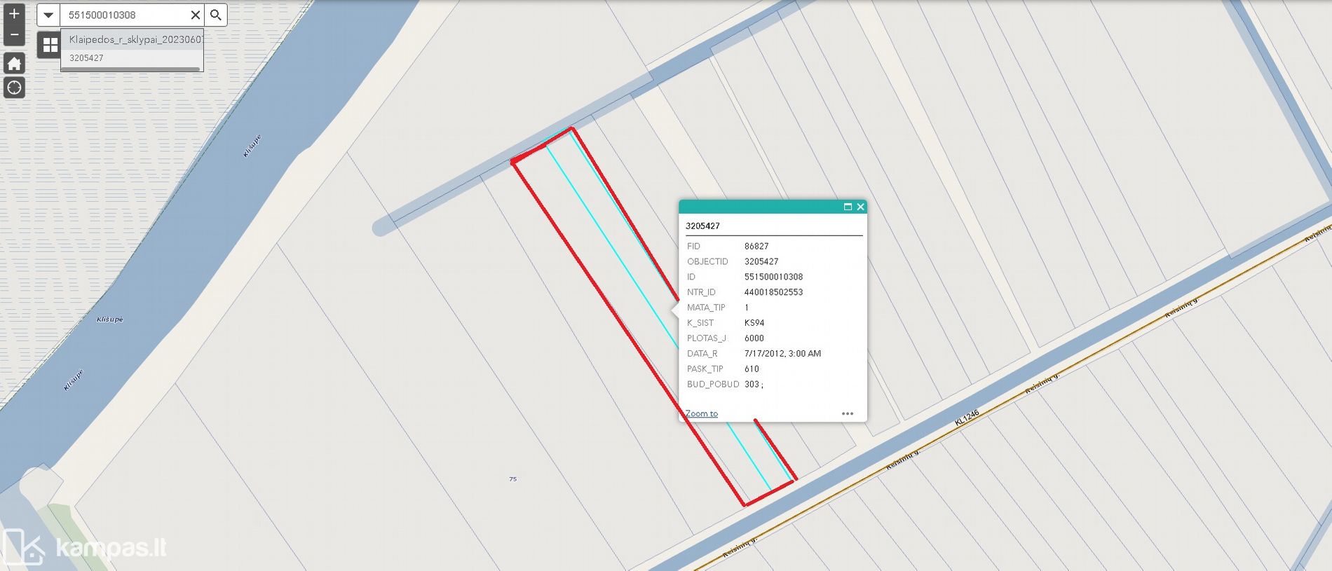Run search with magnifier icon
1332x571 pixels.
[x=216, y=15]
